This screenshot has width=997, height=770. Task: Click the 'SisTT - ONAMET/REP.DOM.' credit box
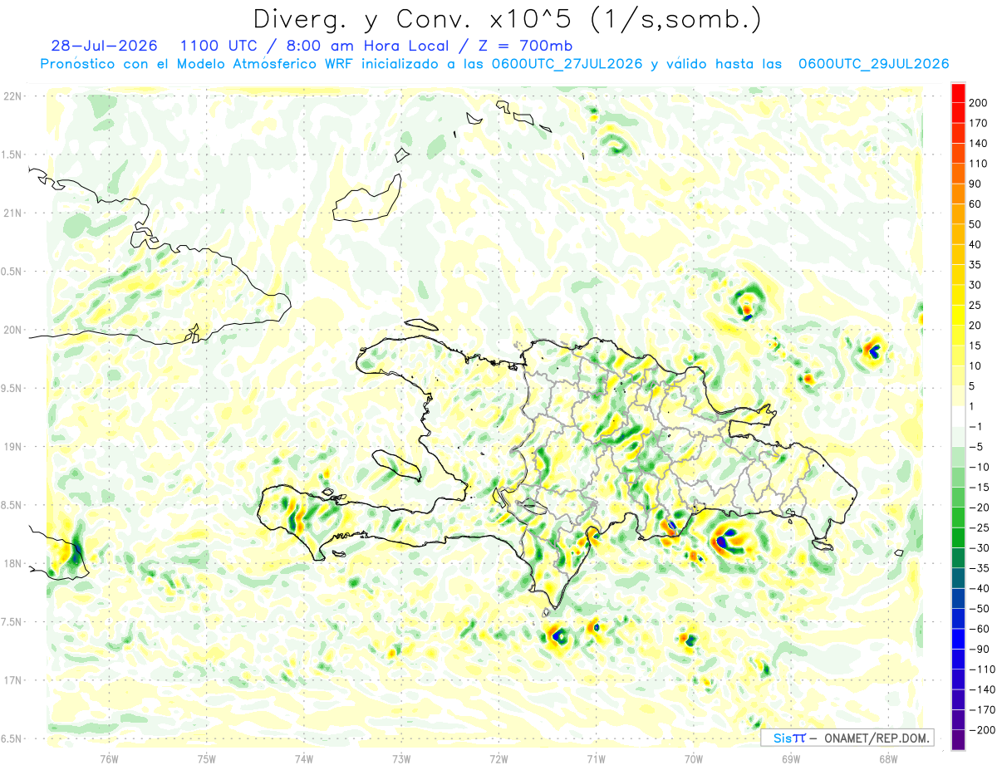847,738
